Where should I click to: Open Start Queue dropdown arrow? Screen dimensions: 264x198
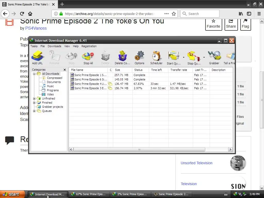point(184,57)
